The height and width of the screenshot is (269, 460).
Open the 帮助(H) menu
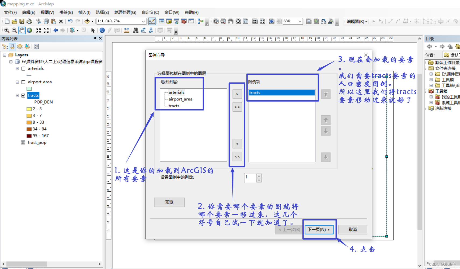(x=191, y=12)
